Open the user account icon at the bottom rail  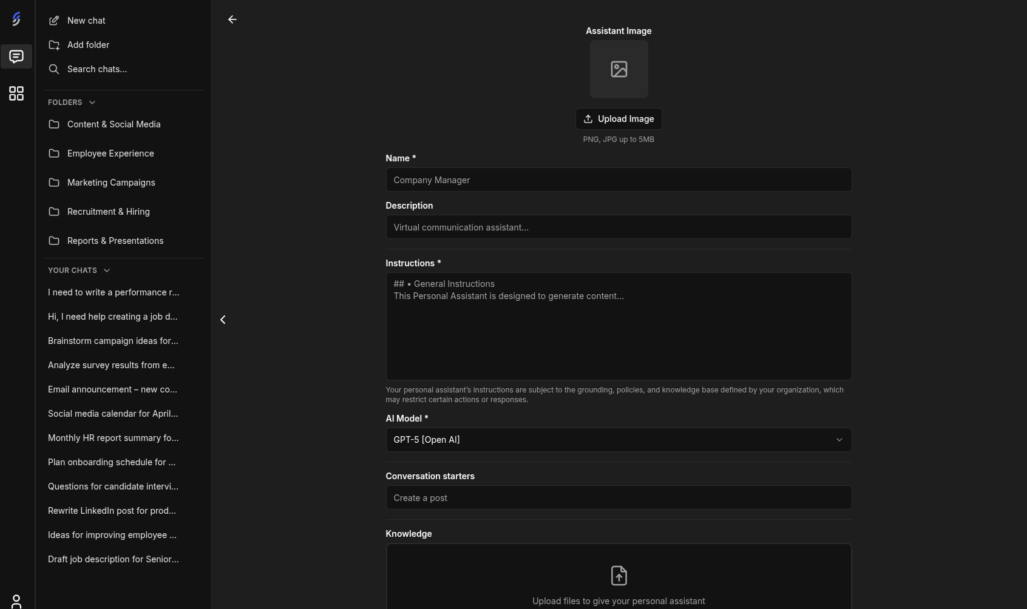coord(16,601)
